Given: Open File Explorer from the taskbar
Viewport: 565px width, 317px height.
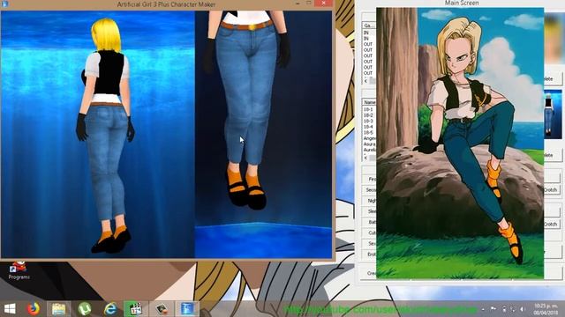Looking at the screenshot, I should click(x=59, y=309).
